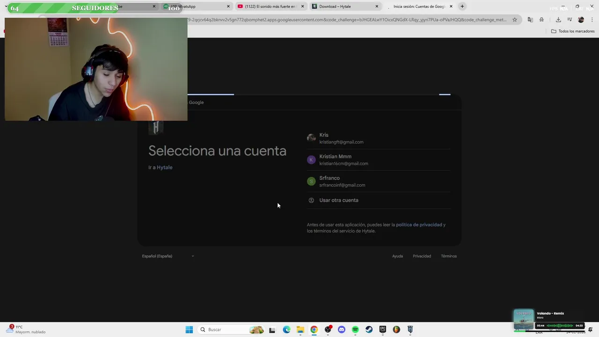Open Microsoft Edge from the taskbar

pos(286,330)
